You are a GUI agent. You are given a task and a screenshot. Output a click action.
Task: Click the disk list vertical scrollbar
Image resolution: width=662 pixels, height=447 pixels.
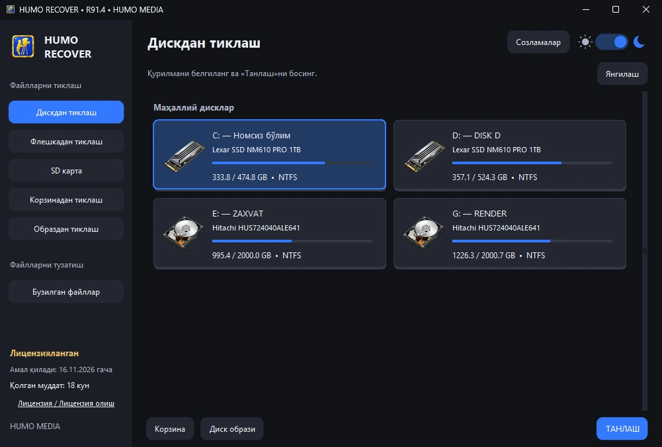645,251
